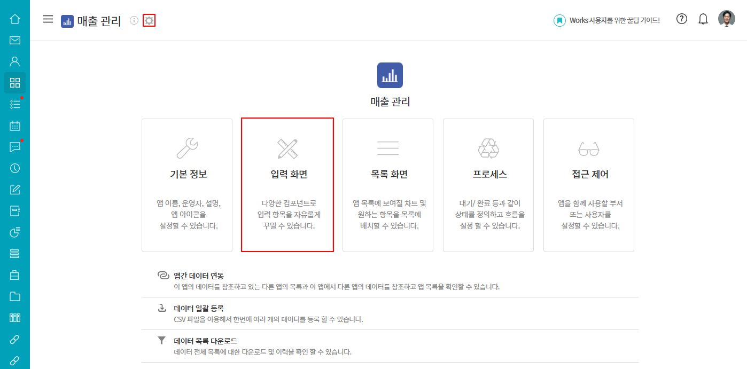Screen dimensions: 747x369
Task: Select the calendar icon in sidebar
Action: click(x=15, y=126)
